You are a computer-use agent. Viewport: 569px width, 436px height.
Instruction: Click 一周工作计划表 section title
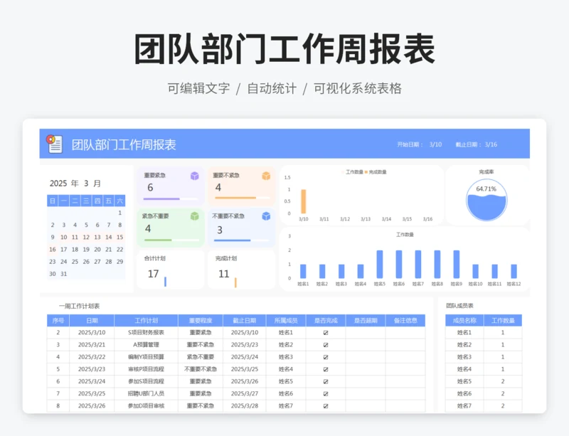coord(79,306)
